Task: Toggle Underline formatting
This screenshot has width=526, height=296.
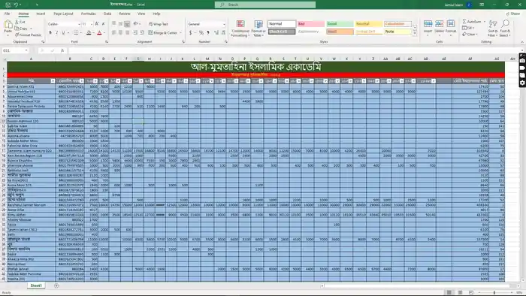Action: tap(63, 33)
